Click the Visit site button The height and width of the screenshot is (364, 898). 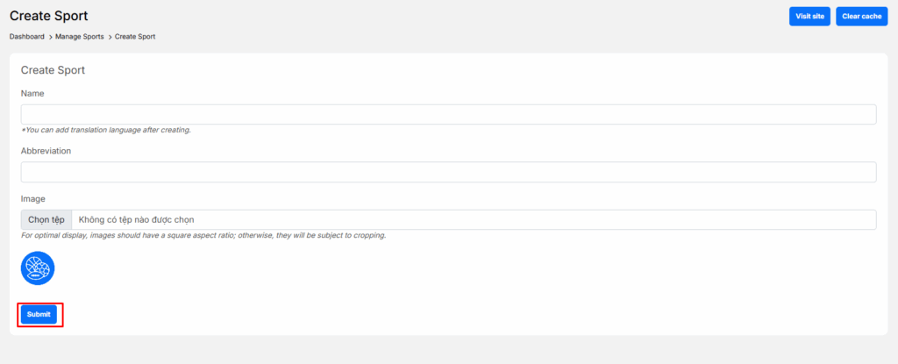click(809, 17)
